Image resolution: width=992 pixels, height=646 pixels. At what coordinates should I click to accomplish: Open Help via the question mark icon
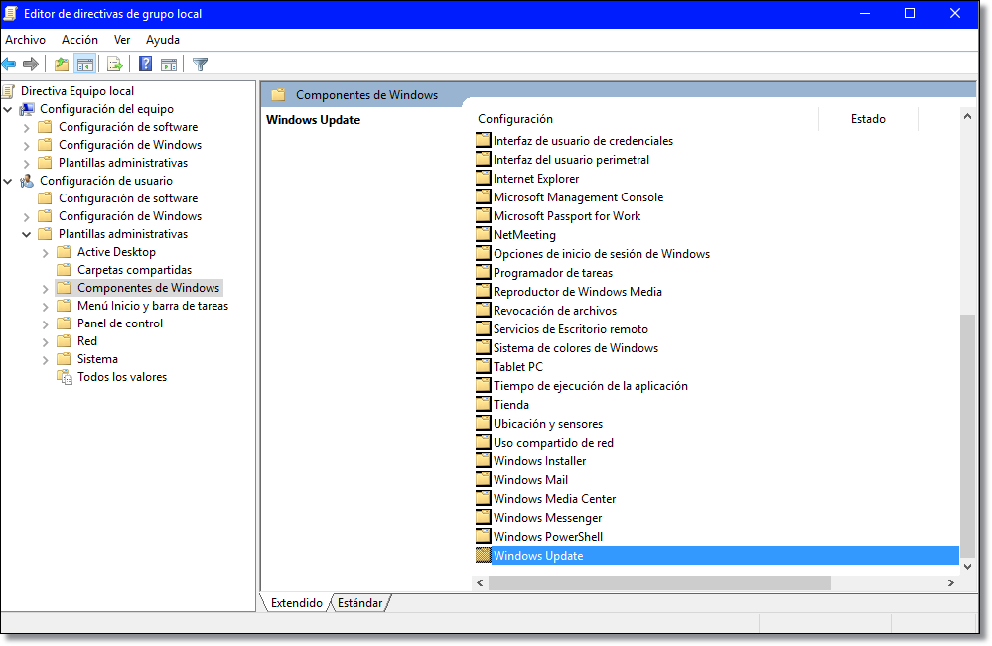(x=146, y=64)
